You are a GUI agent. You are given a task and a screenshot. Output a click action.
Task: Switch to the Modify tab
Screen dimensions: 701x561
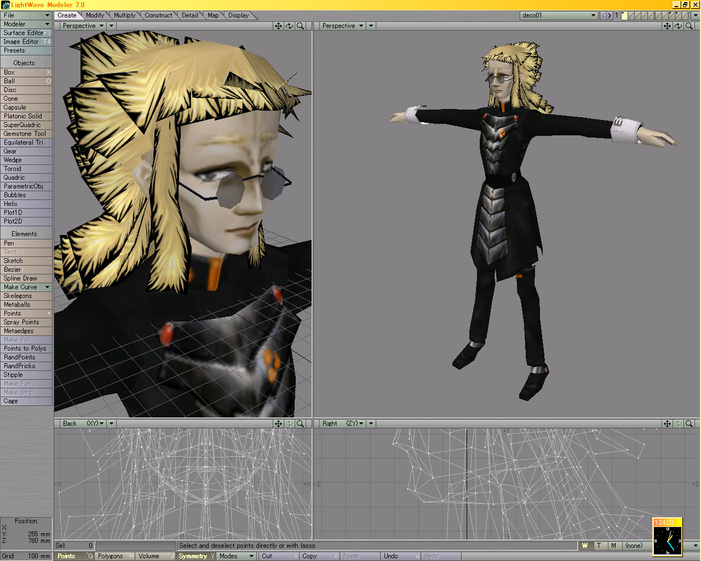[x=95, y=15]
